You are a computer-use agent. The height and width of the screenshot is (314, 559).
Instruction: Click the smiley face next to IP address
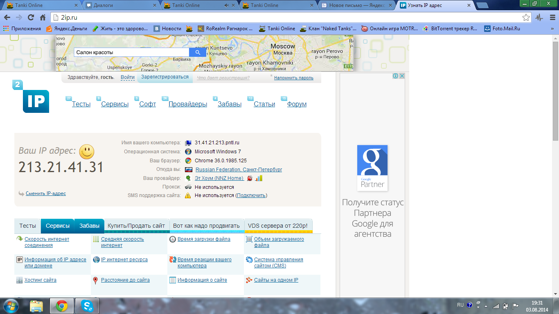coord(87,152)
